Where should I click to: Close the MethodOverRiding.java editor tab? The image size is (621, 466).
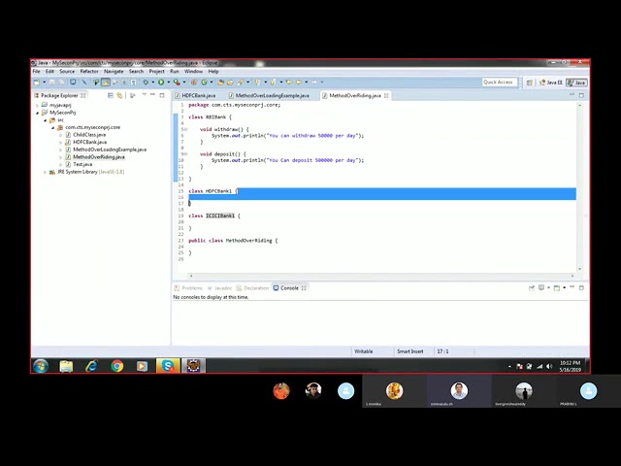(386, 95)
